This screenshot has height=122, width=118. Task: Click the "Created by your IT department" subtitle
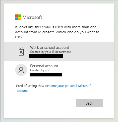coord(50,52)
